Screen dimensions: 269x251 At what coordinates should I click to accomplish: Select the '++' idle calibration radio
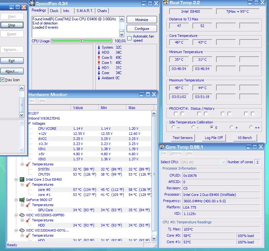(x=251, y=127)
